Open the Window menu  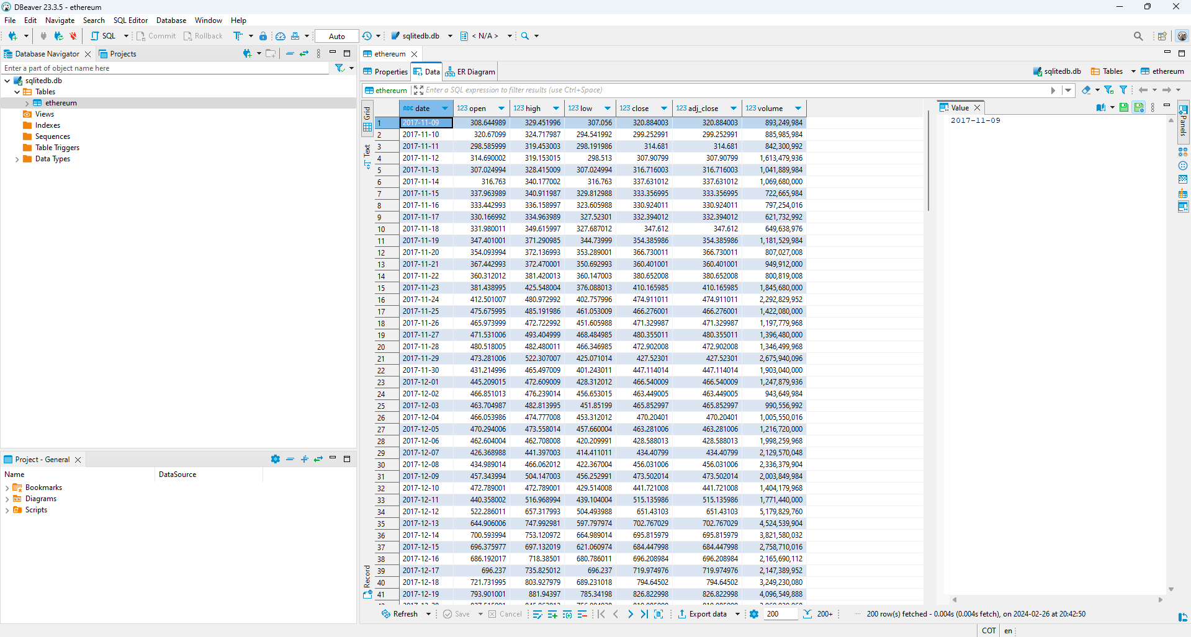point(209,20)
